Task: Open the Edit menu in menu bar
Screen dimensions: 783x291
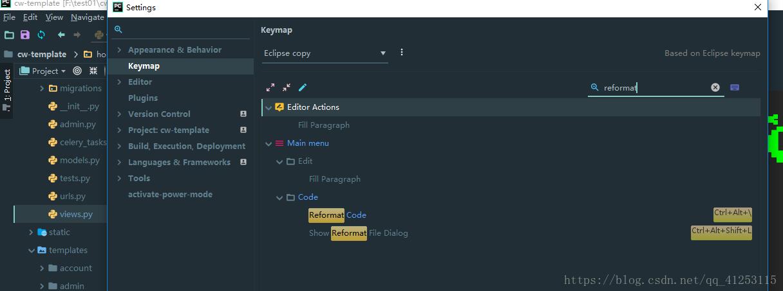Action: (30, 17)
